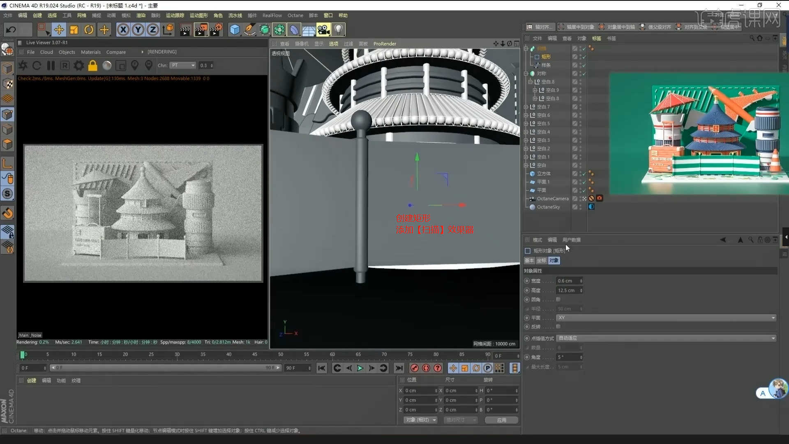Image resolution: width=789 pixels, height=444 pixels.
Task: Toggle the Y axis lock
Action: (x=138, y=30)
